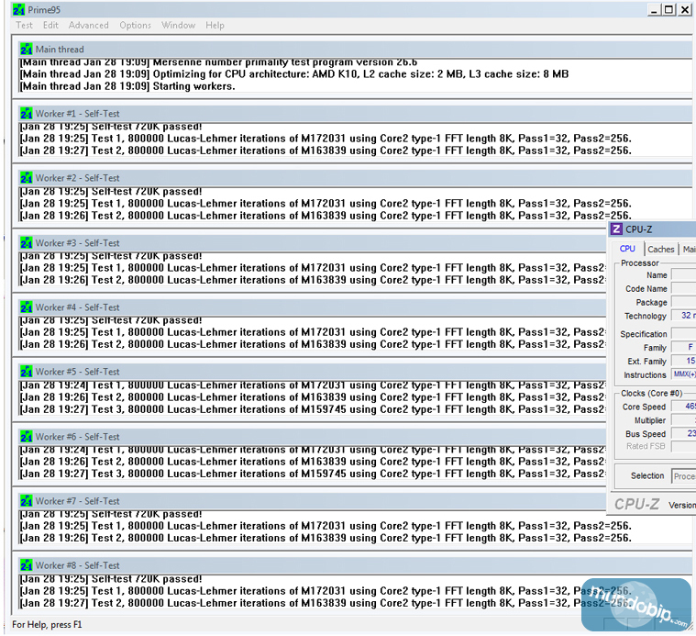696x636 pixels.
Task: Click the Worker #2 window icon
Action: [x=27, y=178]
